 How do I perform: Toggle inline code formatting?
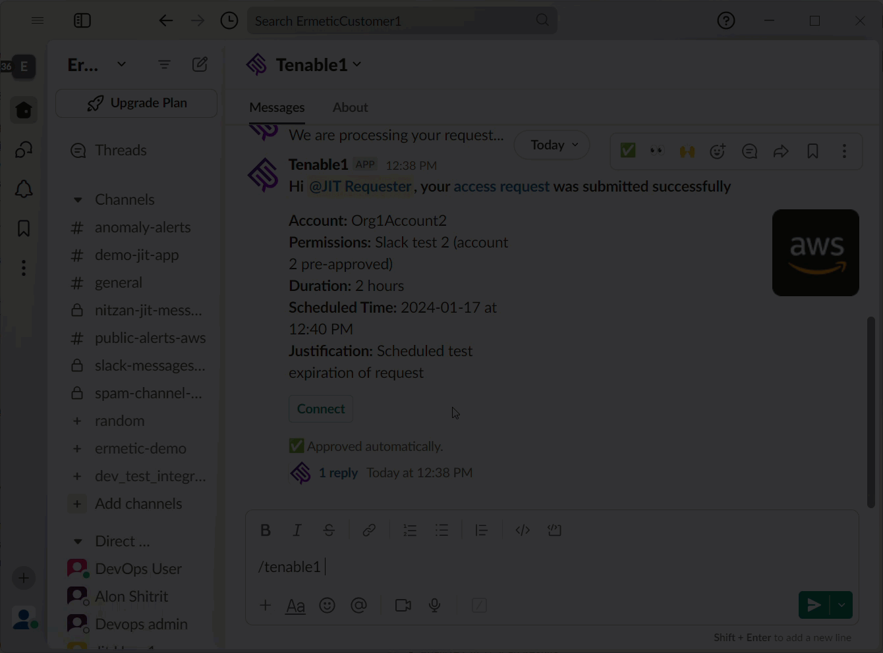coord(523,530)
